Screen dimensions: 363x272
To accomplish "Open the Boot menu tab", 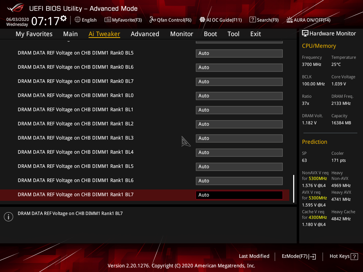I will click(x=210, y=34).
